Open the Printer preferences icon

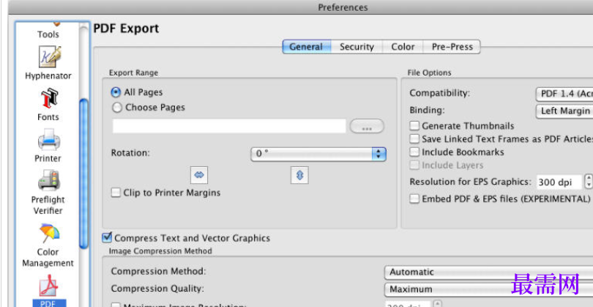click(x=48, y=140)
